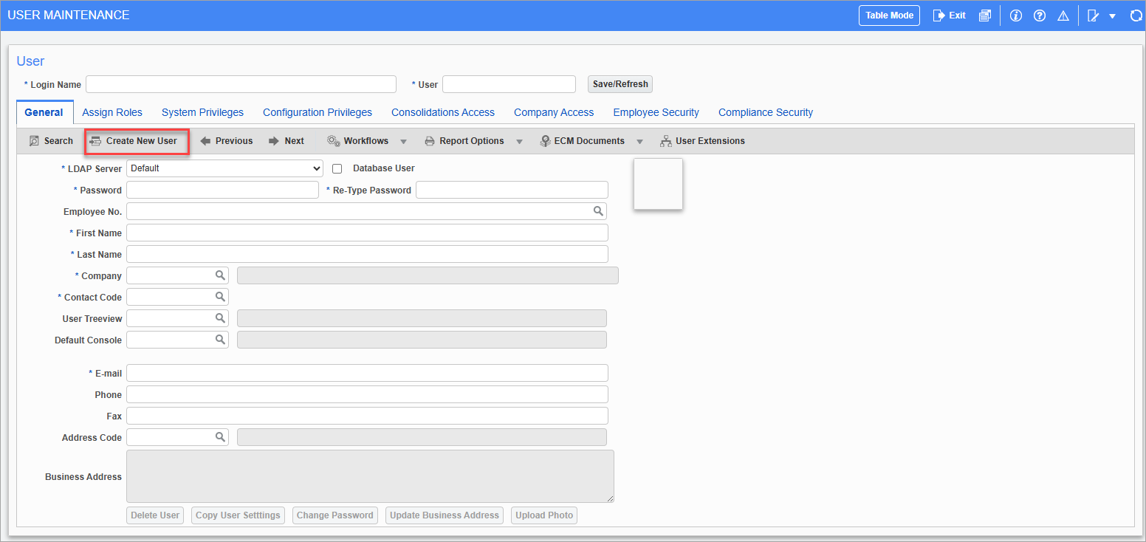Open the warnings triangle icon
1146x542 pixels.
click(1063, 15)
